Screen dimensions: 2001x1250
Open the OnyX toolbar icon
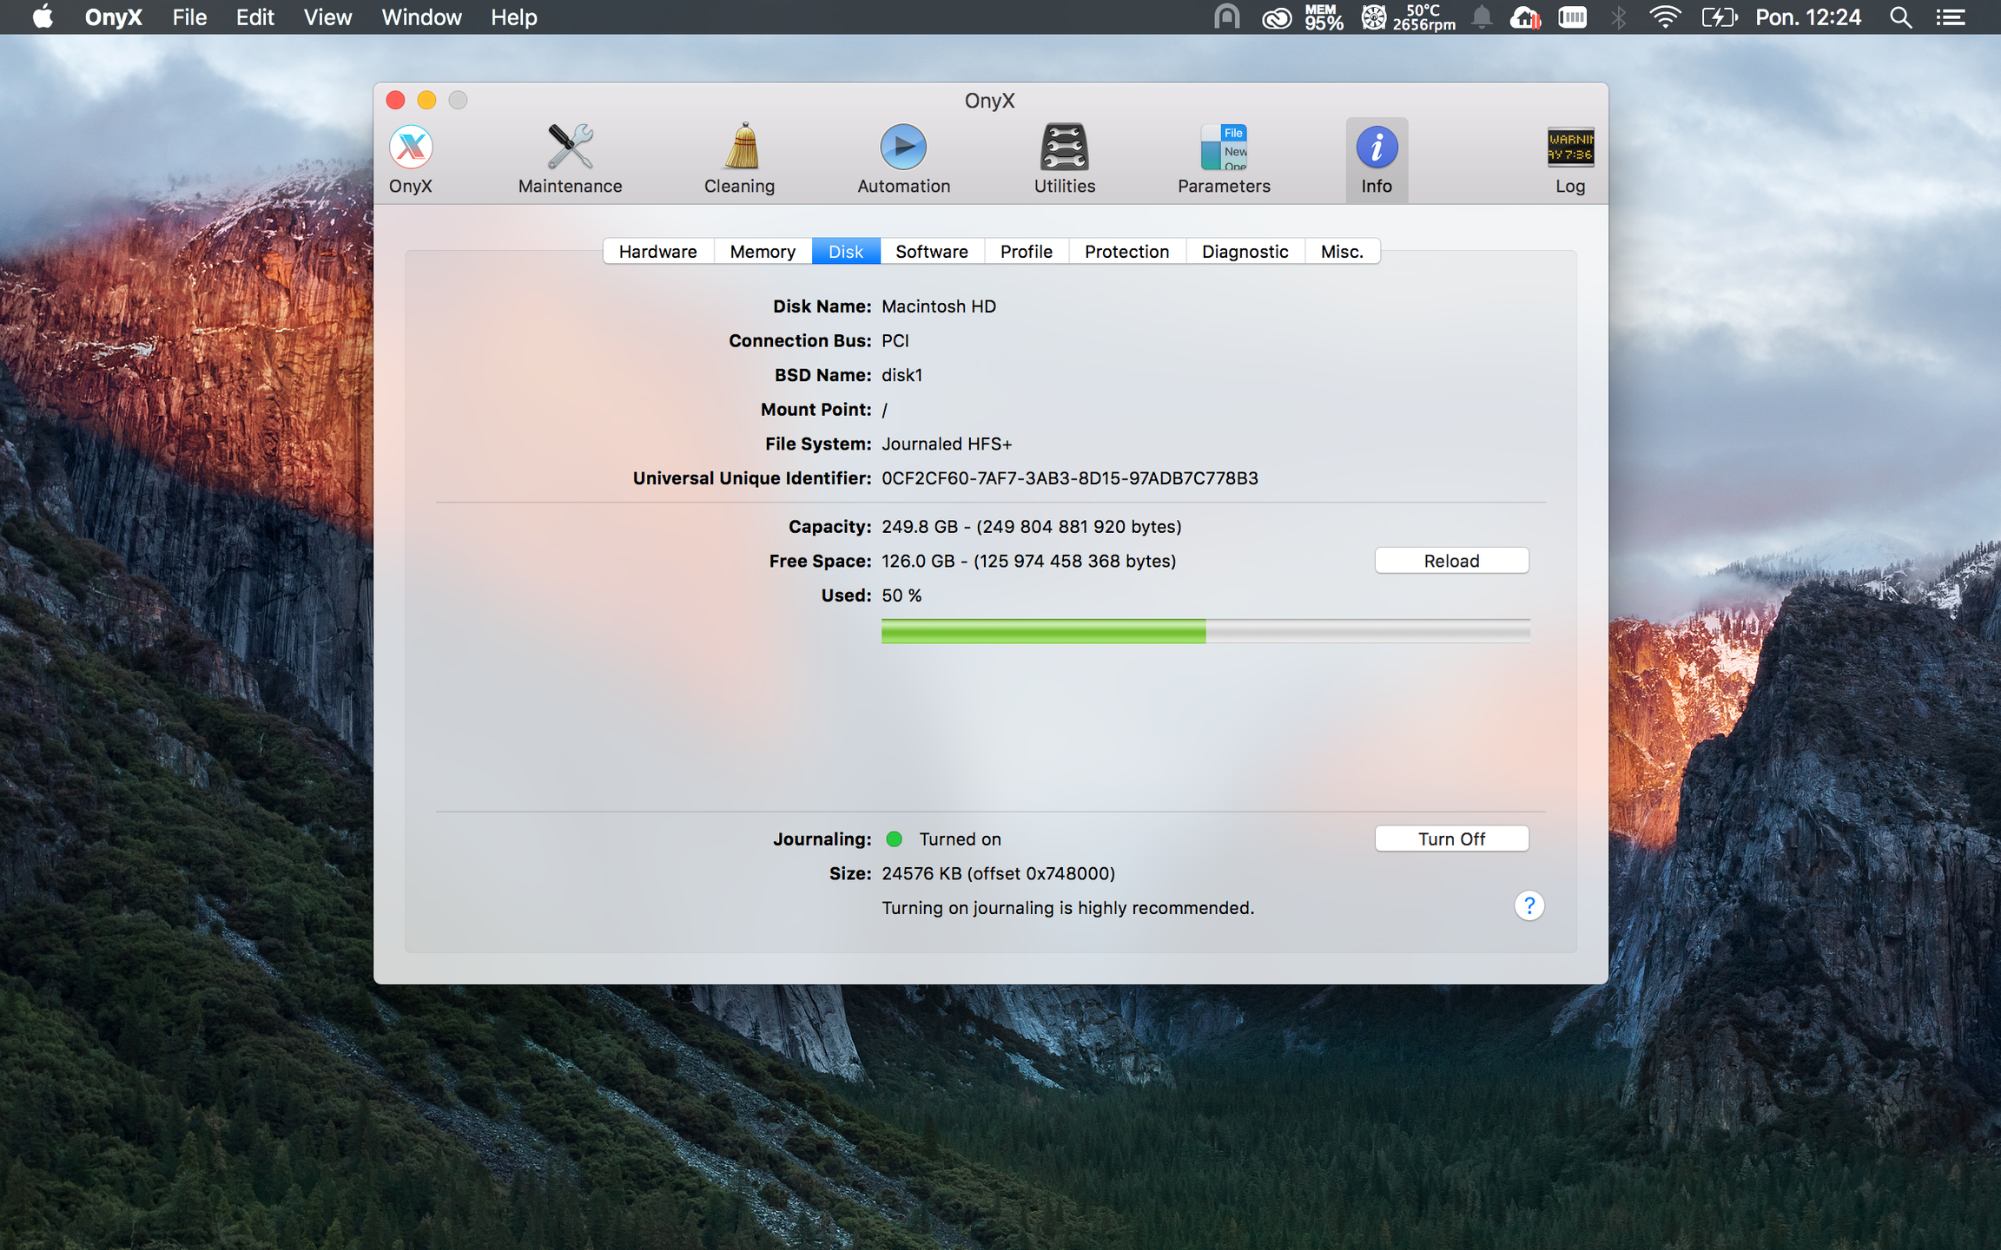point(411,160)
